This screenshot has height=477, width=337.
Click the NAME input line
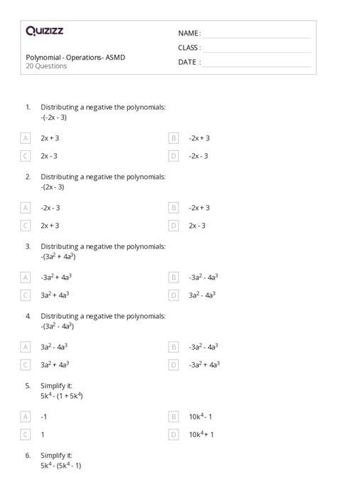click(x=257, y=34)
